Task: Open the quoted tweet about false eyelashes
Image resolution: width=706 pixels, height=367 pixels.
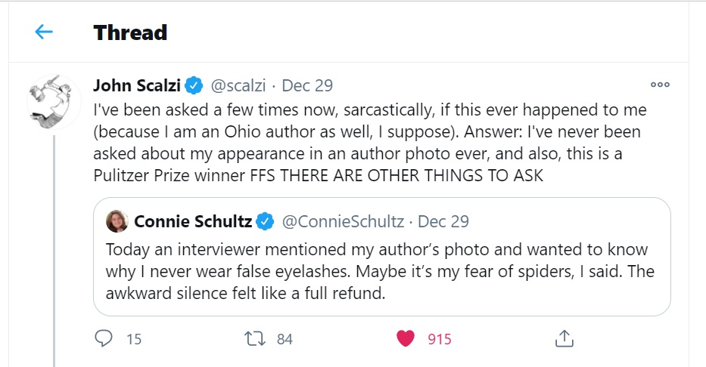Action: pos(381,272)
